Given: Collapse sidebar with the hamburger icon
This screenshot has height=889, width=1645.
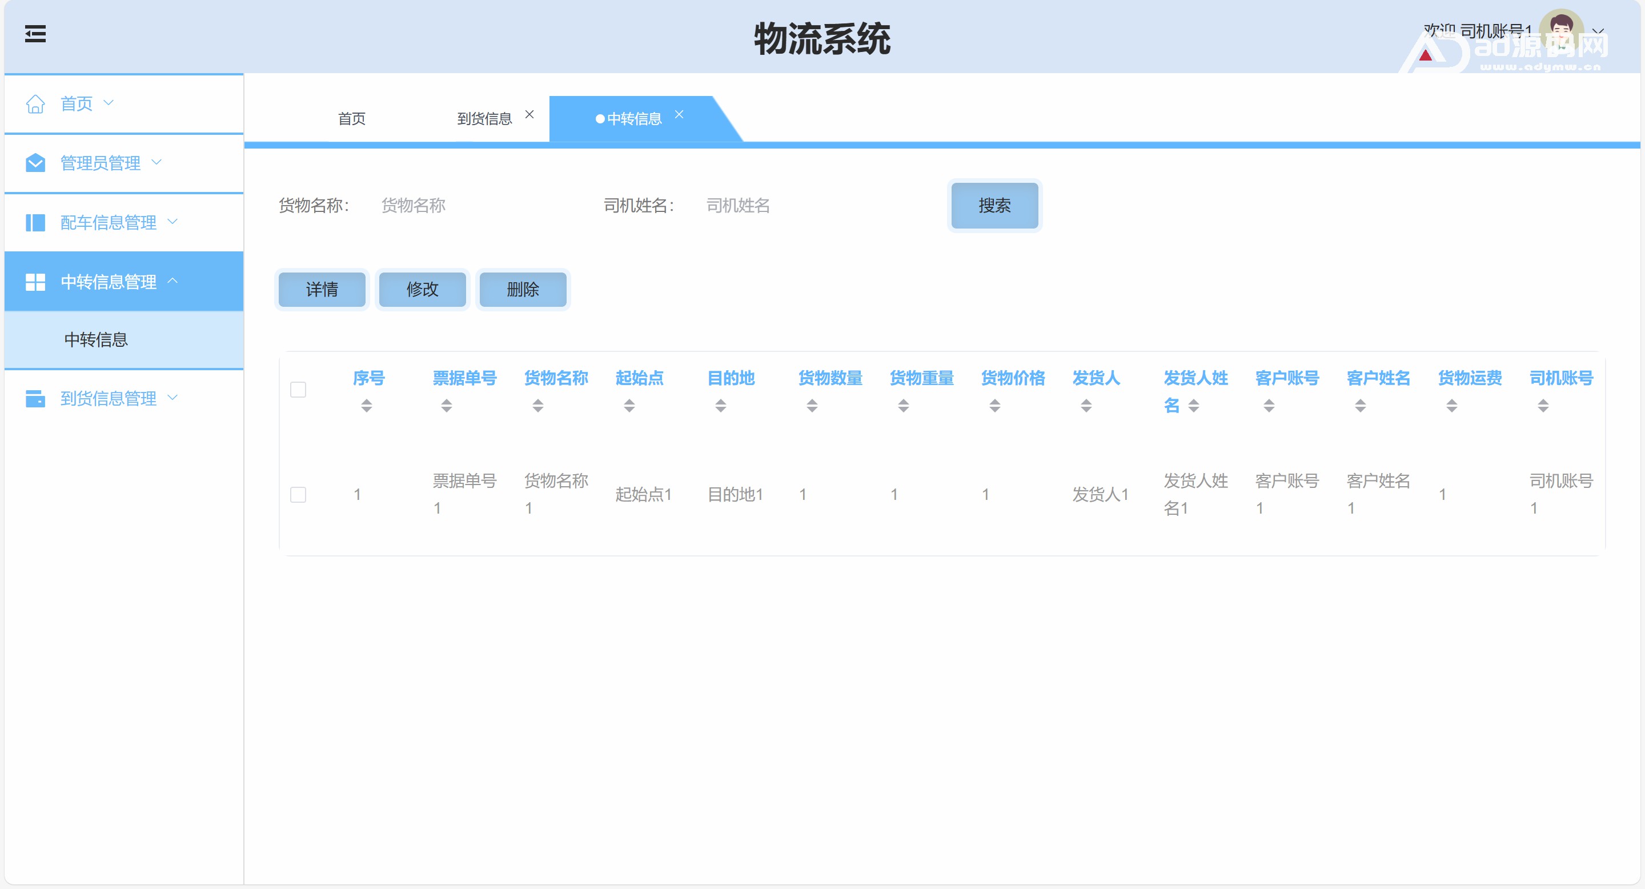Looking at the screenshot, I should point(35,33).
